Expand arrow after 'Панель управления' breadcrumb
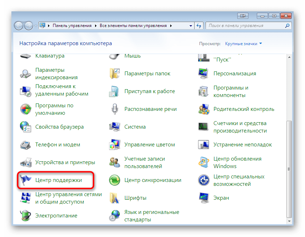The width and height of the screenshot is (305, 237). tap(96, 26)
